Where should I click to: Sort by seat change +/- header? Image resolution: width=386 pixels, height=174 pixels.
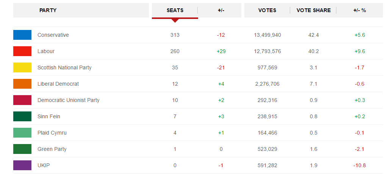coord(221,10)
